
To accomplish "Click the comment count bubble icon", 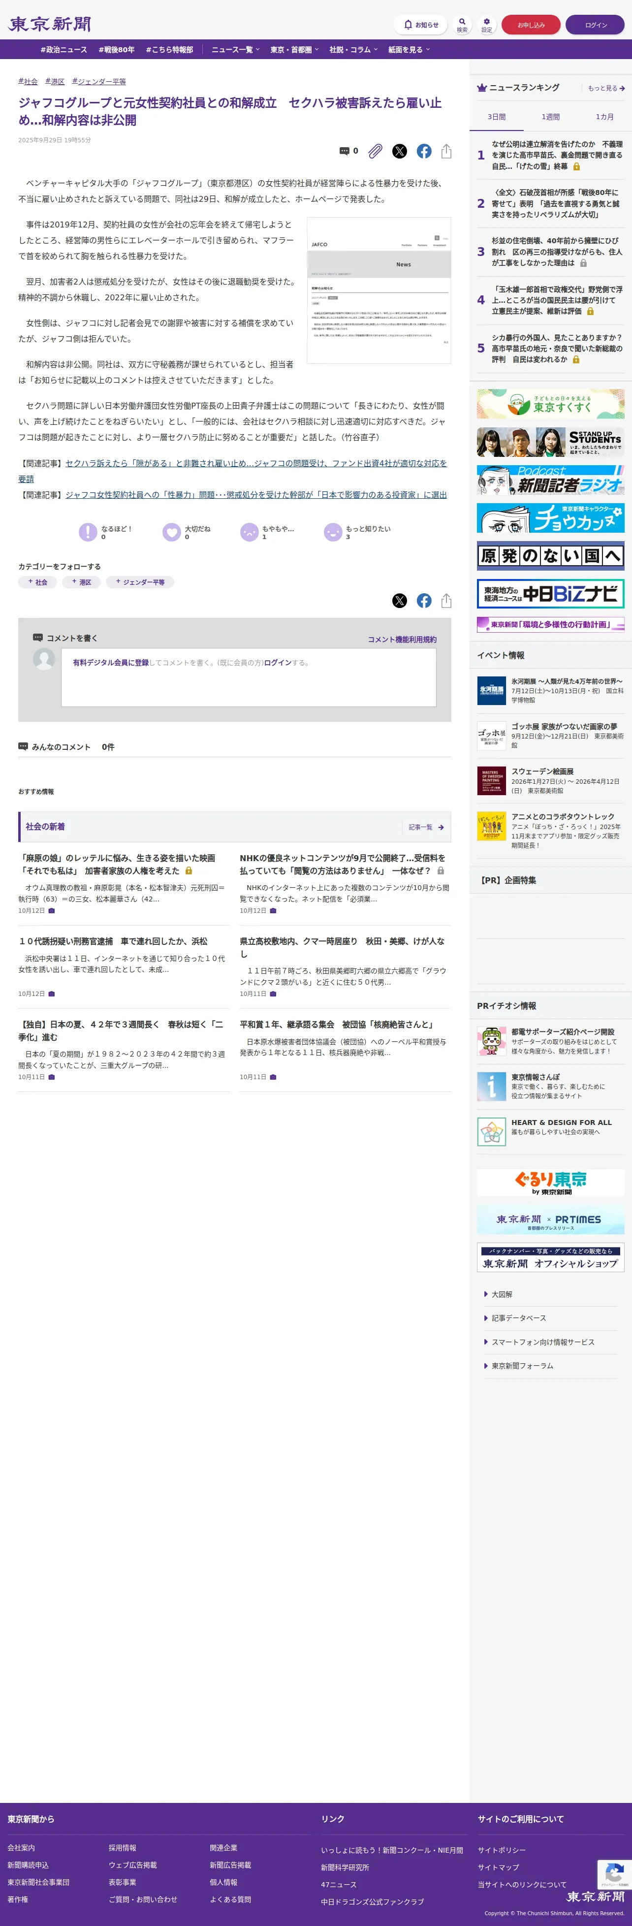I will point(344,151).
